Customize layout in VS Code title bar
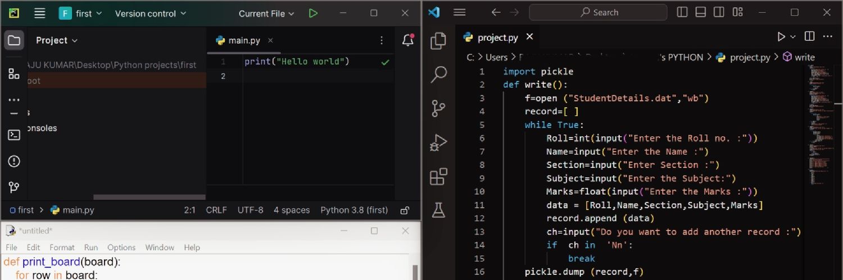This screenshot has width=843, height=280. 738,12
